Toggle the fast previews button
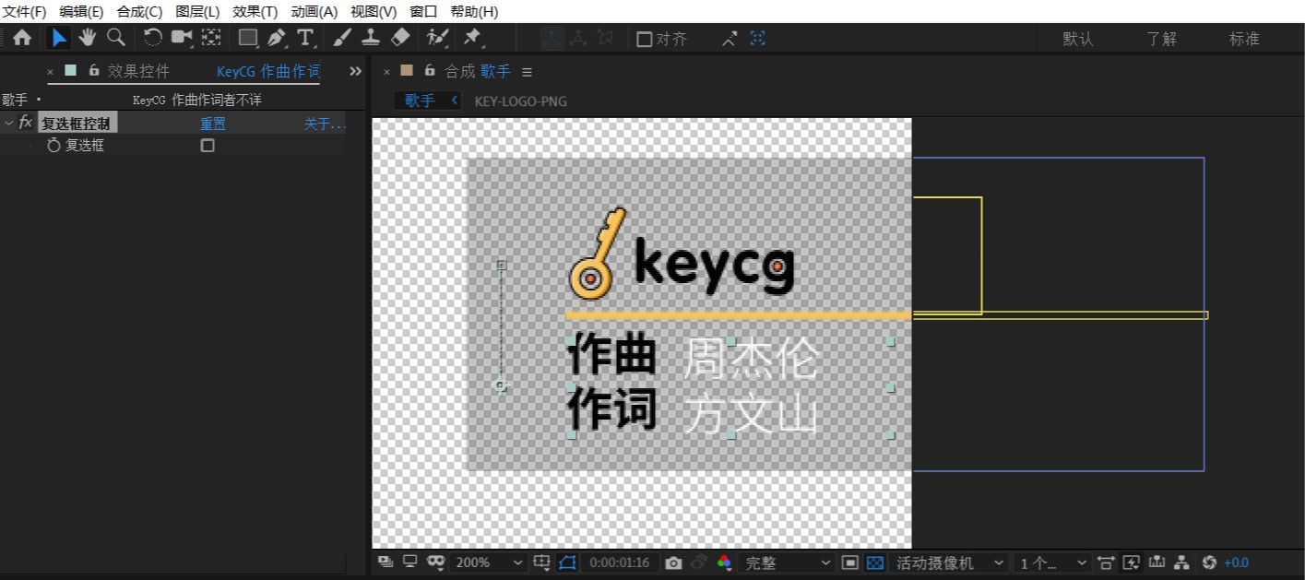 click(x=1132, y=562)
